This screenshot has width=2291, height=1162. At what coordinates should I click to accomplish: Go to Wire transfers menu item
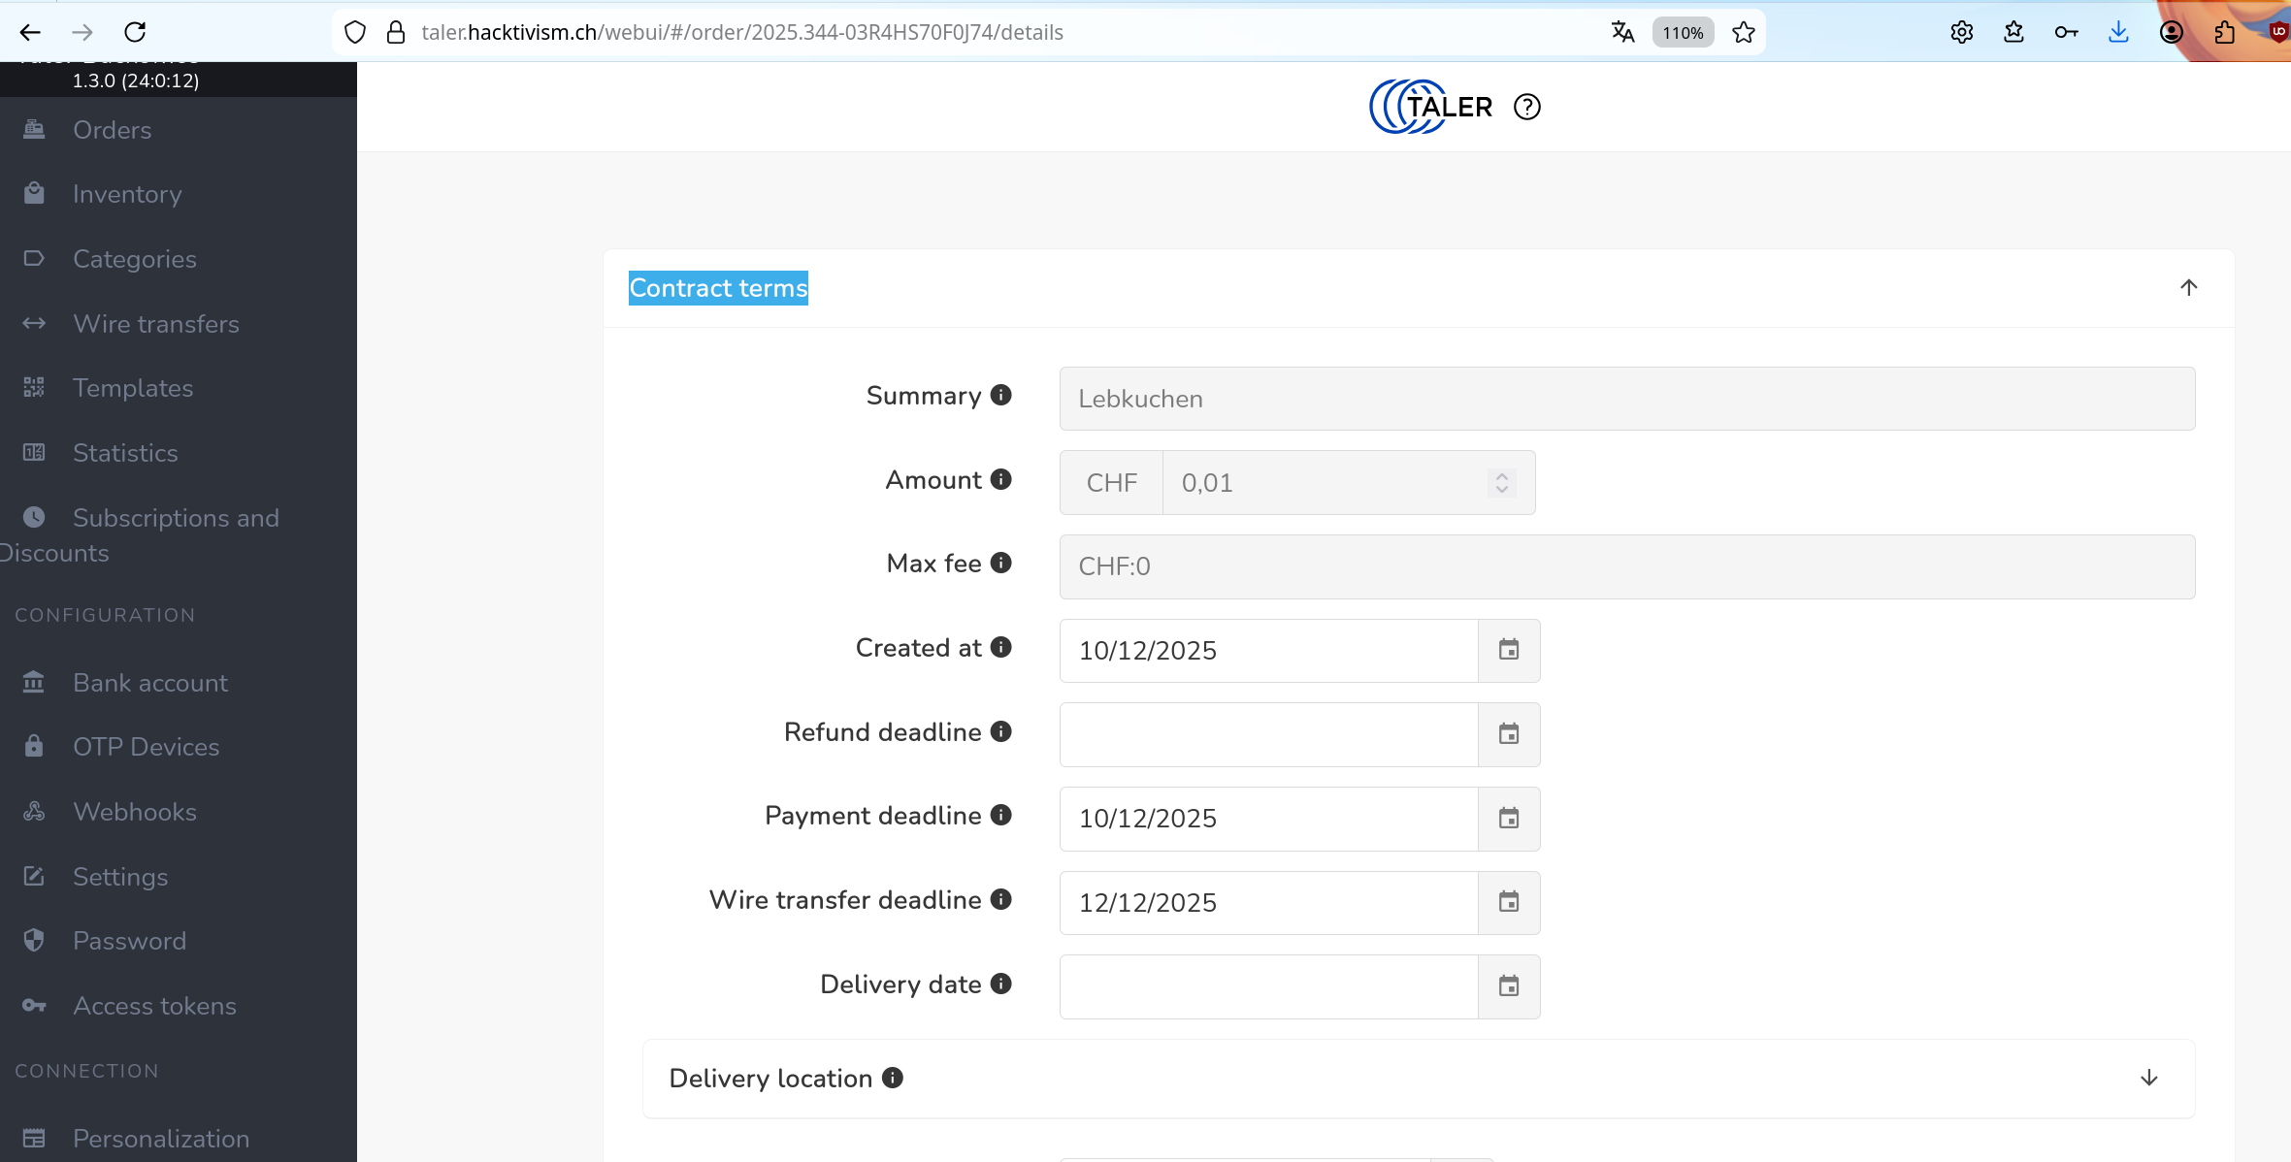click(x=155, y=324)
